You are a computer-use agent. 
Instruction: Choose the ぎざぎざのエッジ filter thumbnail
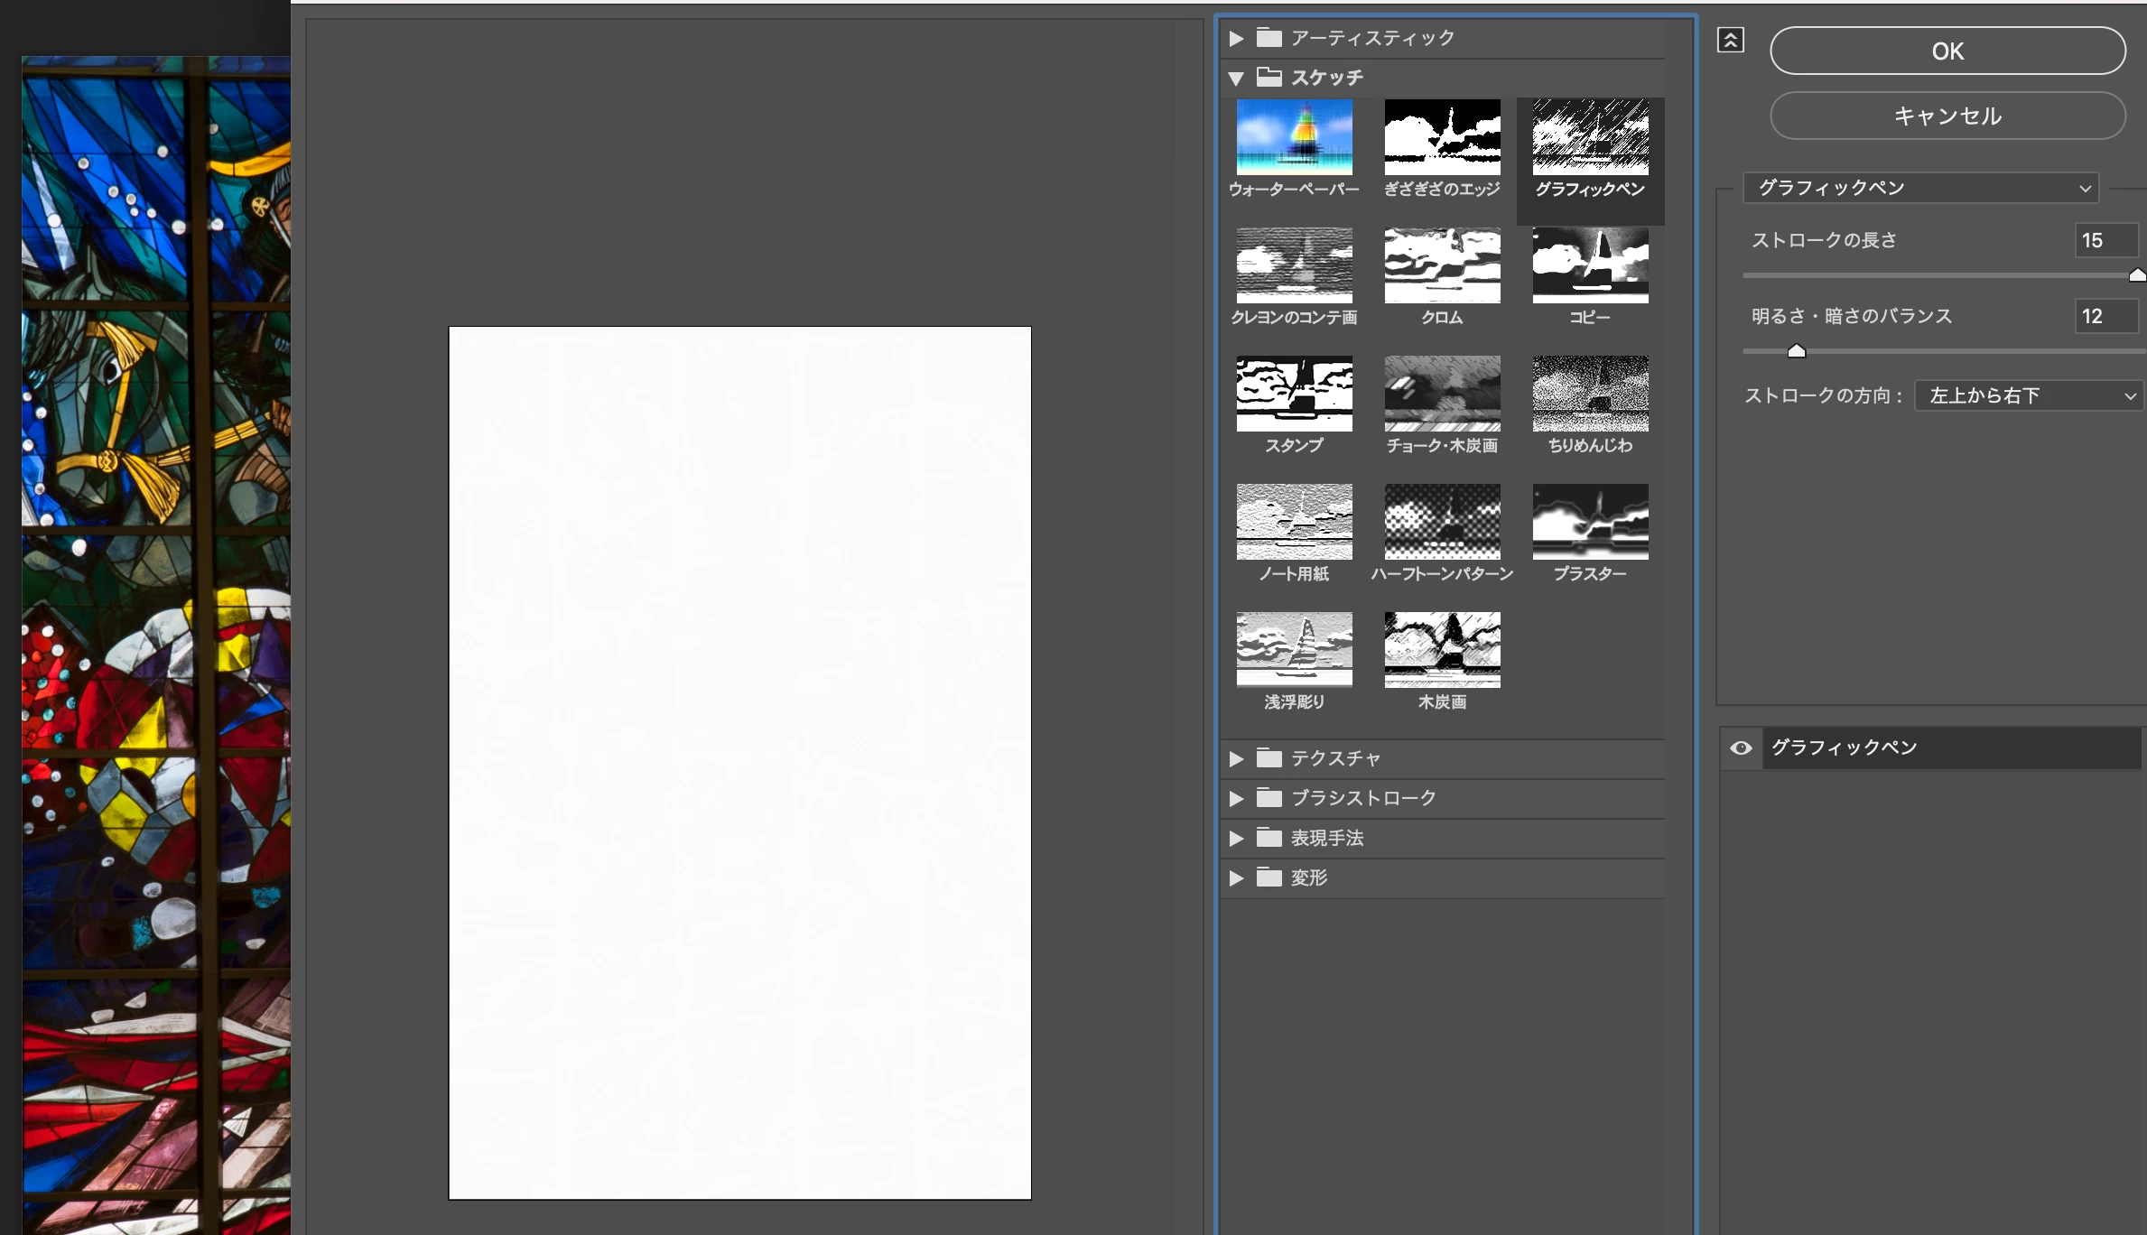tap(1442, 137)
